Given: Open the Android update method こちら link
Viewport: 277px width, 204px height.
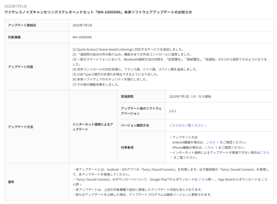Looking at the screenshot, I should click(212, 142).
